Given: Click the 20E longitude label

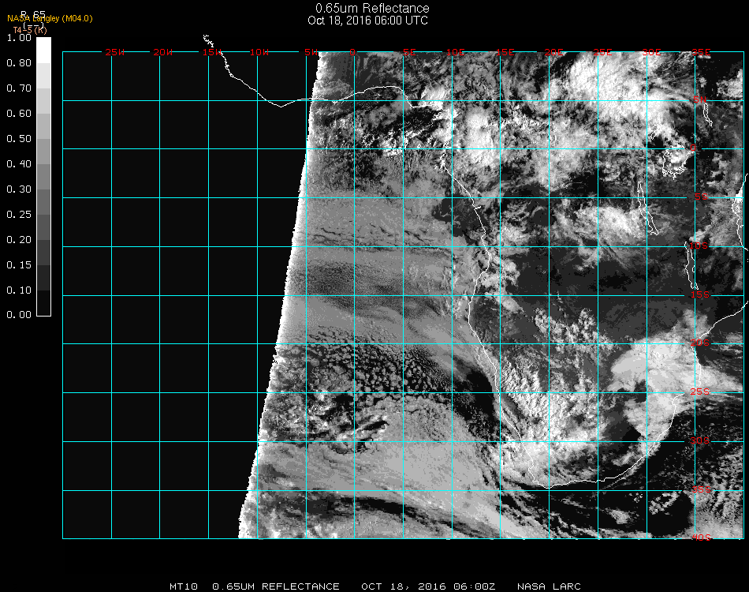Looking at the screenshot, I should click(x=554, y=52).
